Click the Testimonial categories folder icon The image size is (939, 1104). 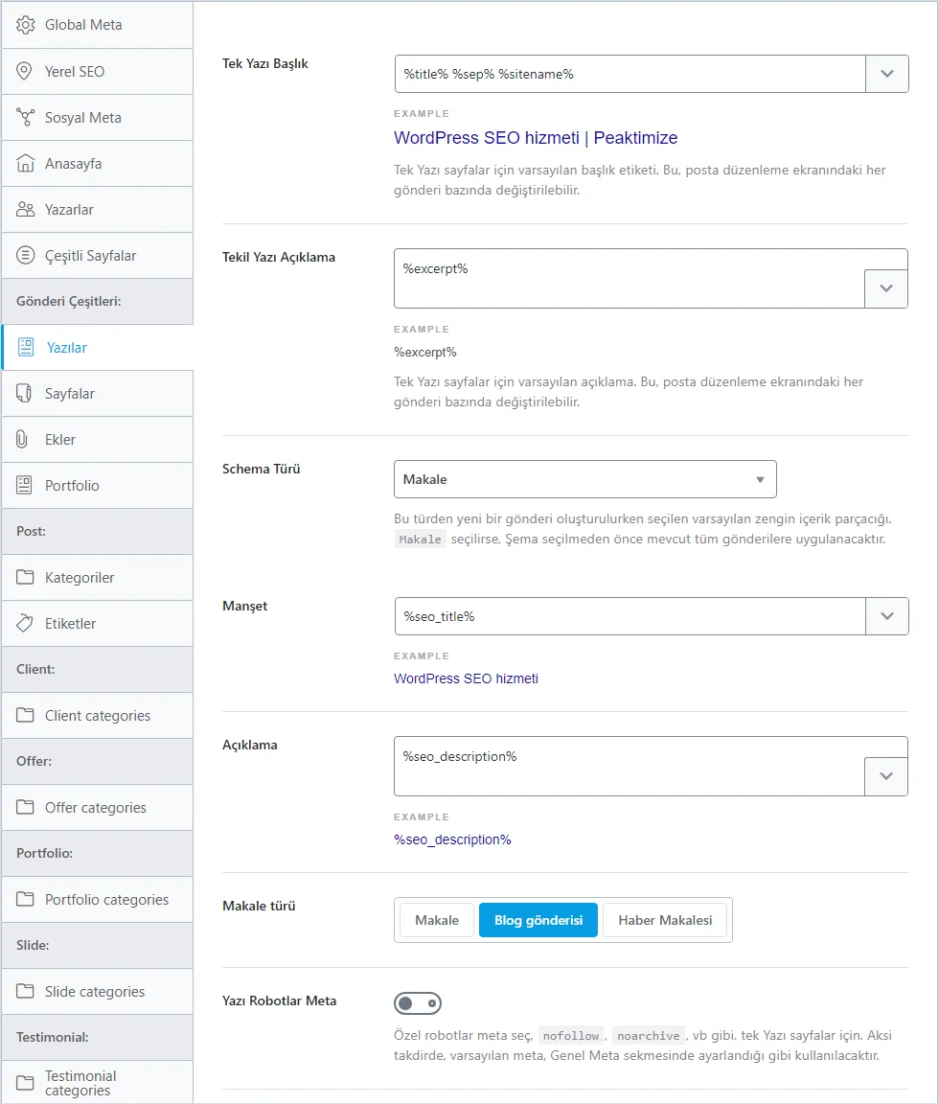click(25, 1083)
